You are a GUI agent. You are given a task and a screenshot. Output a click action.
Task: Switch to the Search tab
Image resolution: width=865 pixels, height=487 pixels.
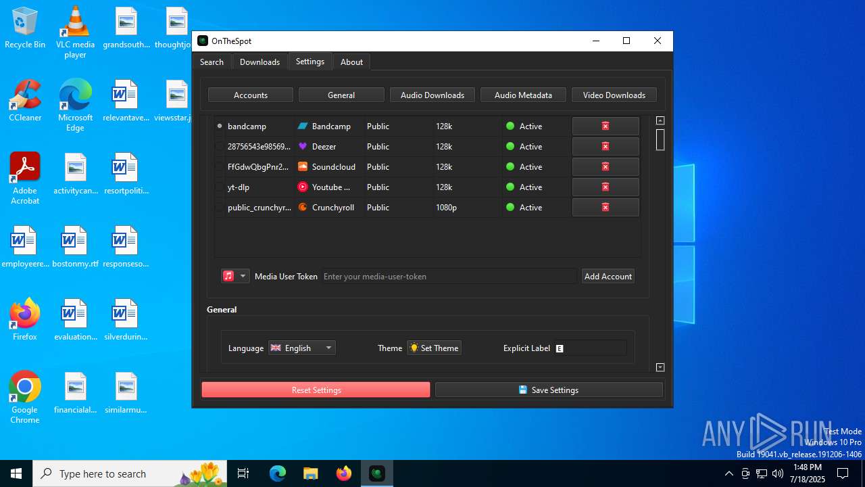click(x=212, y=62)
